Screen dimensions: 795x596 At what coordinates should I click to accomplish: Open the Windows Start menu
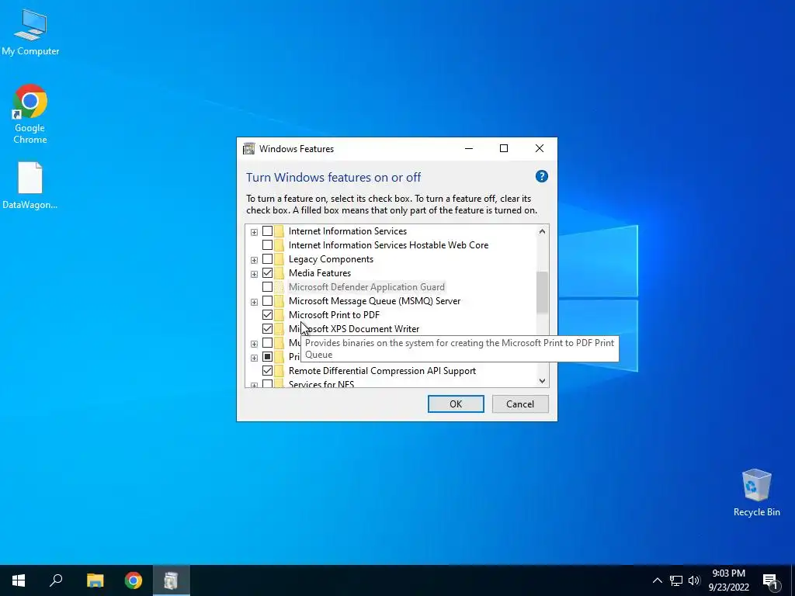click(x=19, y=580)
